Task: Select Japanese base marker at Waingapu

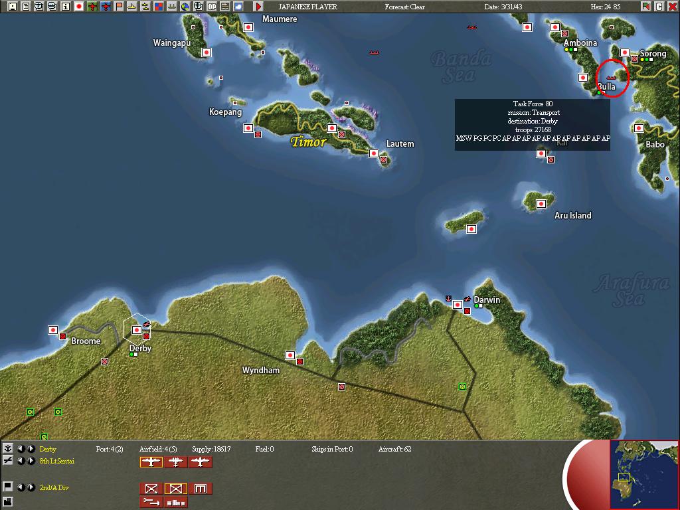Action: point(207,52)
